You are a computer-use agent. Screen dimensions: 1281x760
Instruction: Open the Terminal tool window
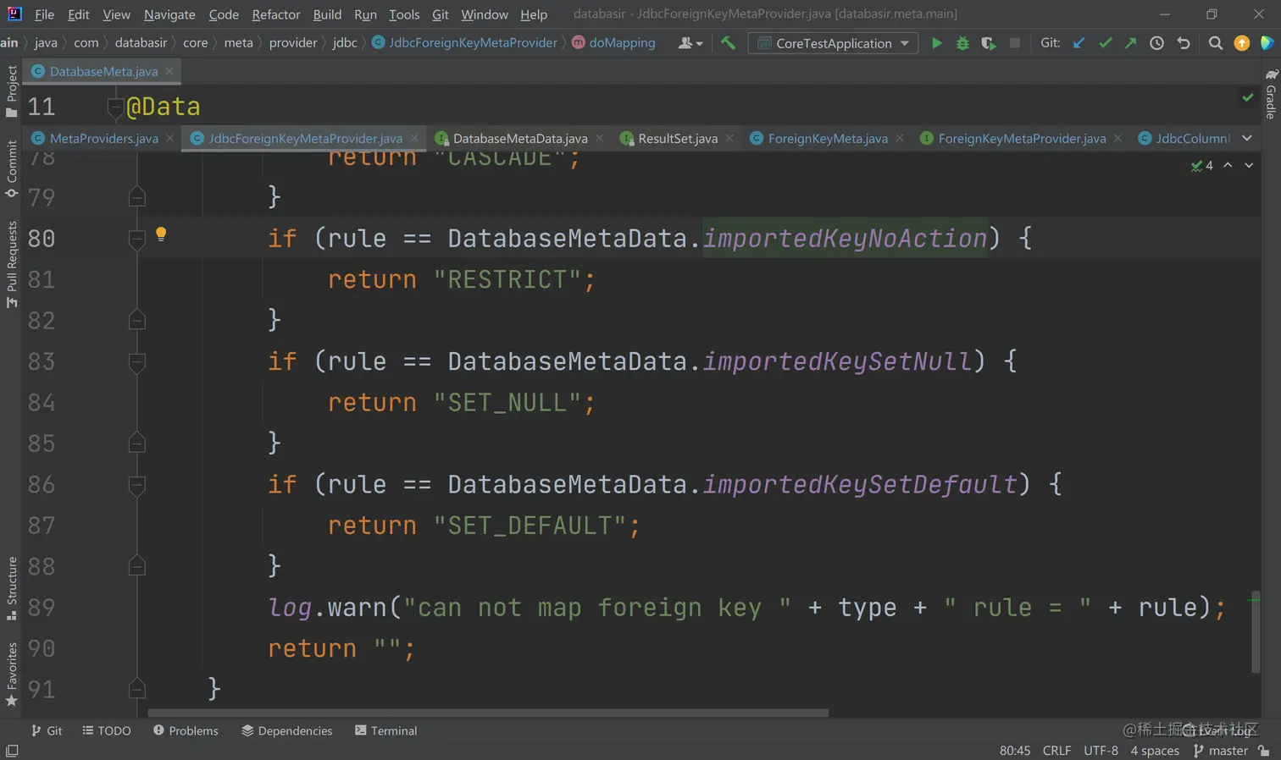coord(386,730)
